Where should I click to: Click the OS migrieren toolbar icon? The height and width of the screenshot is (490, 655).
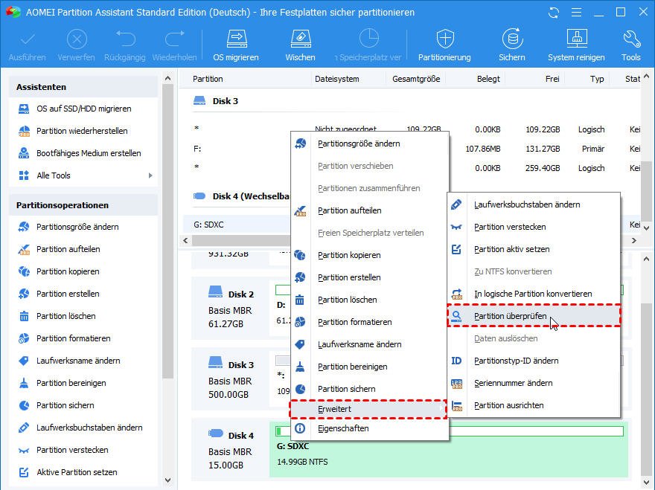(236, 45)
